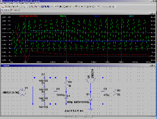This screenshot has height=119, width=157.
Task: Click the Cut scissors toolbar icon
Action: pyautogui.click(x=52, y=7)
